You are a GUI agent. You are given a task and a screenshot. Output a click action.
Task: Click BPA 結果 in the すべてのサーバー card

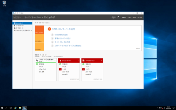click(88, 74)
